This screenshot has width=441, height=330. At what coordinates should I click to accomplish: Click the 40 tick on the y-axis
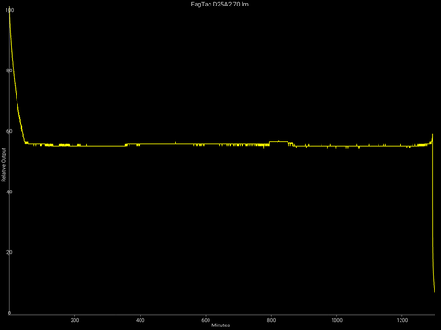(x=9, y=192)
